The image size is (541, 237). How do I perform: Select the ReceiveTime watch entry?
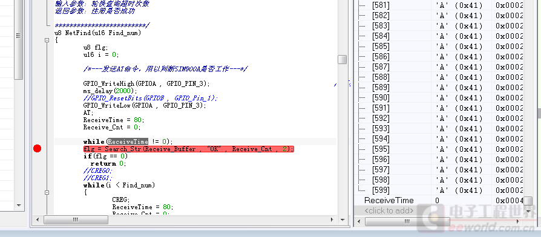click(x=389, y=201)
